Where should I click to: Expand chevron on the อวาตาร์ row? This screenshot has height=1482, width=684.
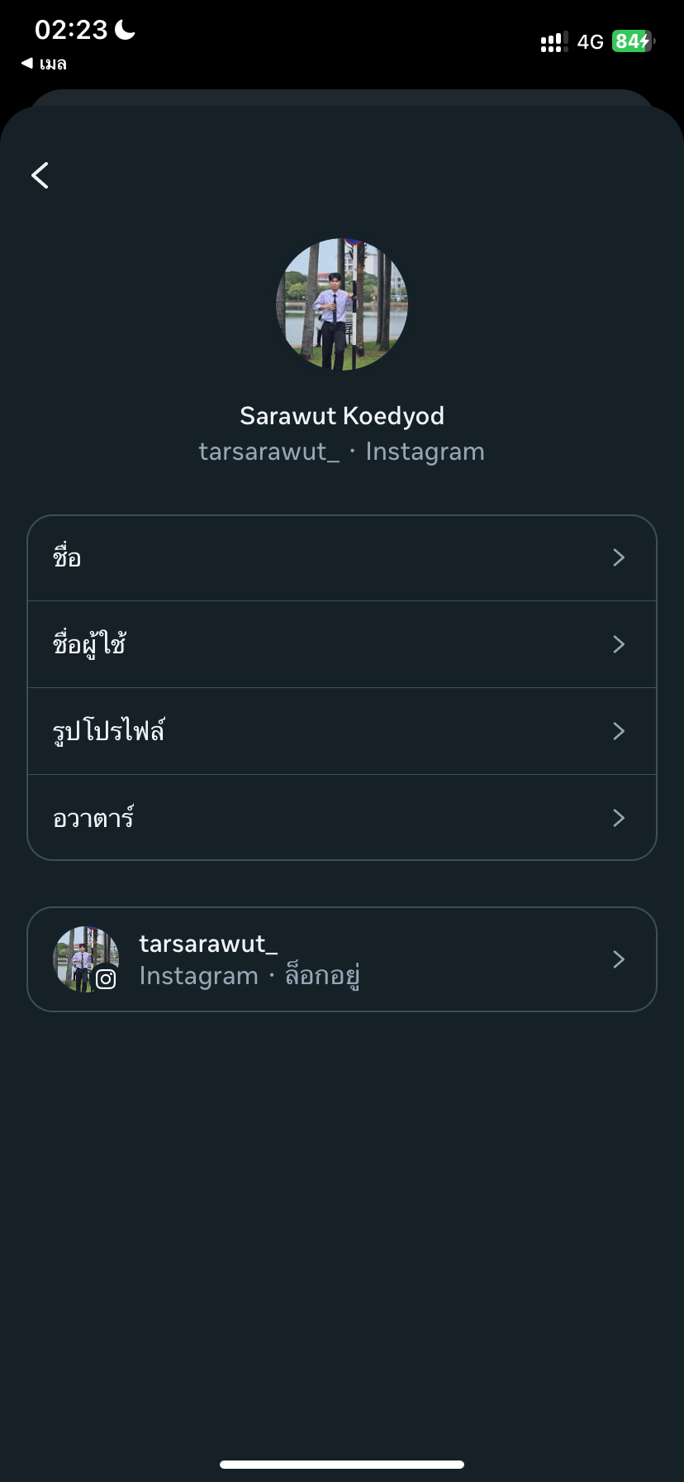pos(619,818)
